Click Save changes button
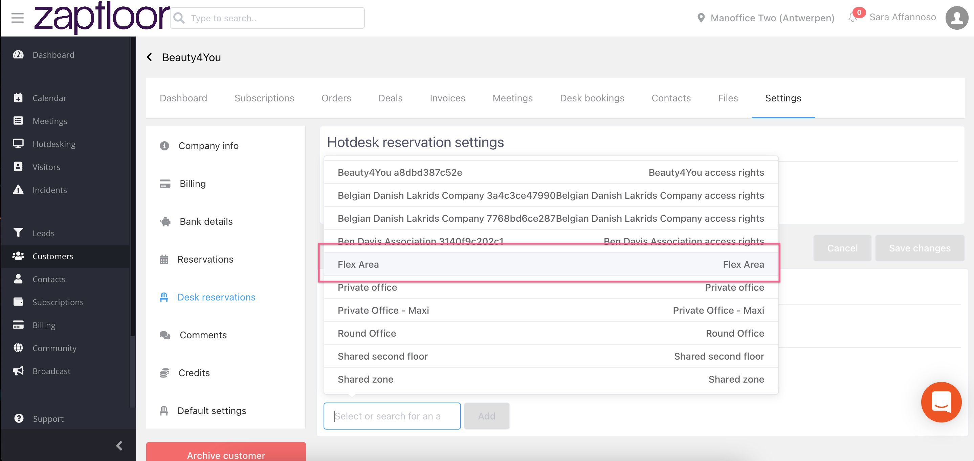Screen dimensions: 974x461 pyautogui.click(x=919, y=248)
